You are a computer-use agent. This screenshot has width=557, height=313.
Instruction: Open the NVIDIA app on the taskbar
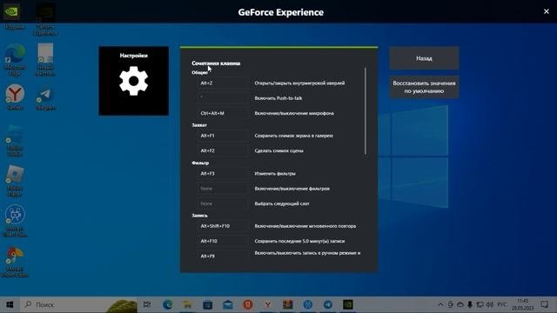point(348,304)
